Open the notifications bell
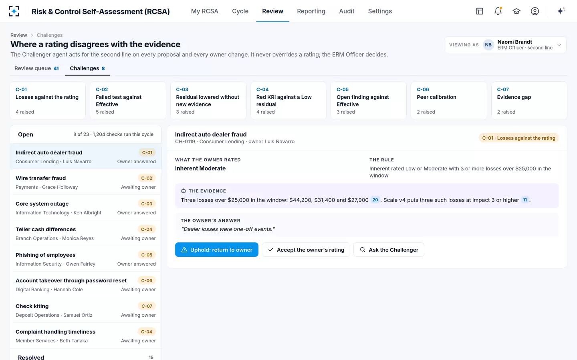This screenshot has width=577, height=360. coord(498,11)
